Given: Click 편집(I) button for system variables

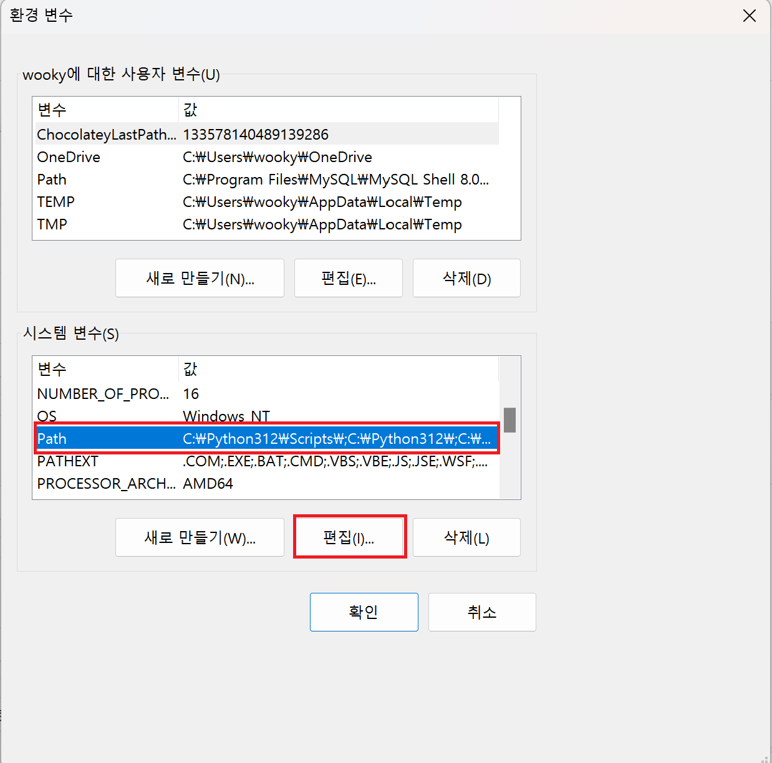Looking at the screenshot, I should point(349,537).
